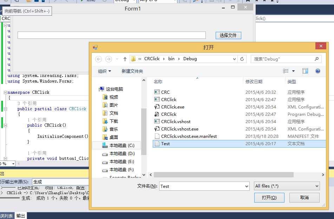The height and width of the screenshot is (219, 334).
Task: Open the Videos folder
Action: (x=111, y=97)
